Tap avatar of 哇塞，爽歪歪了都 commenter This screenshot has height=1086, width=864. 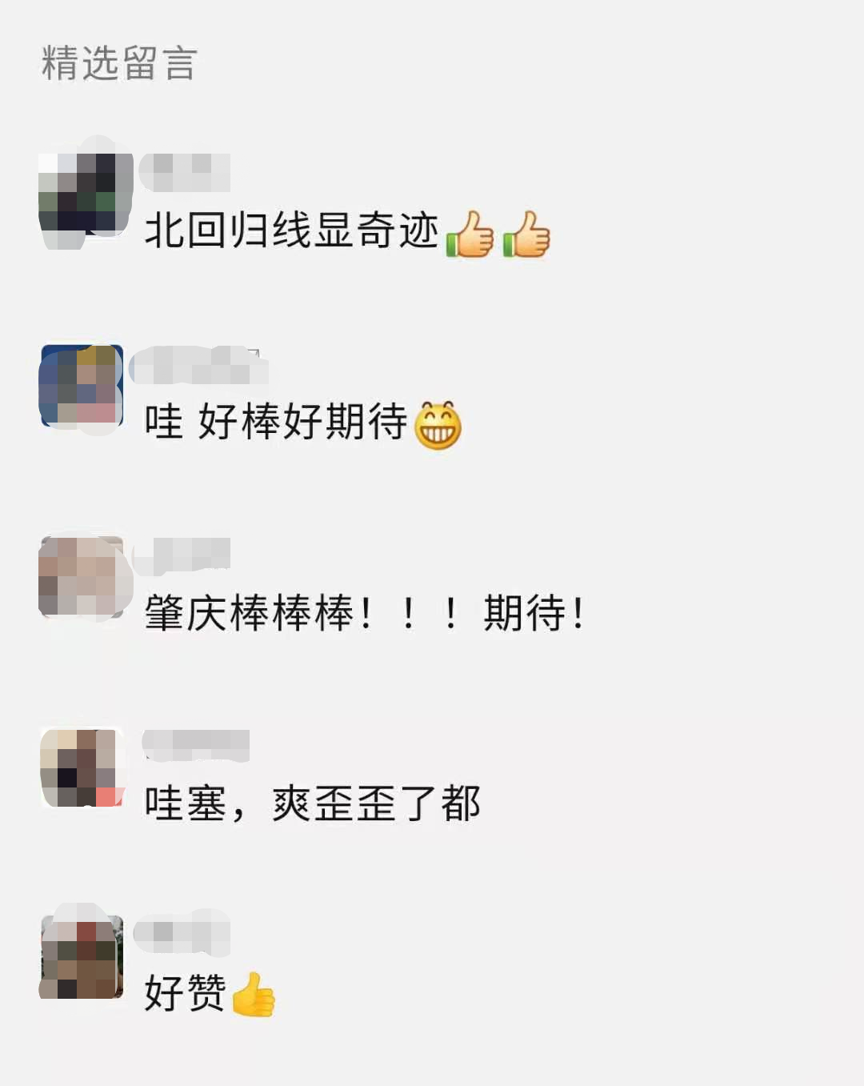point(82,767)
